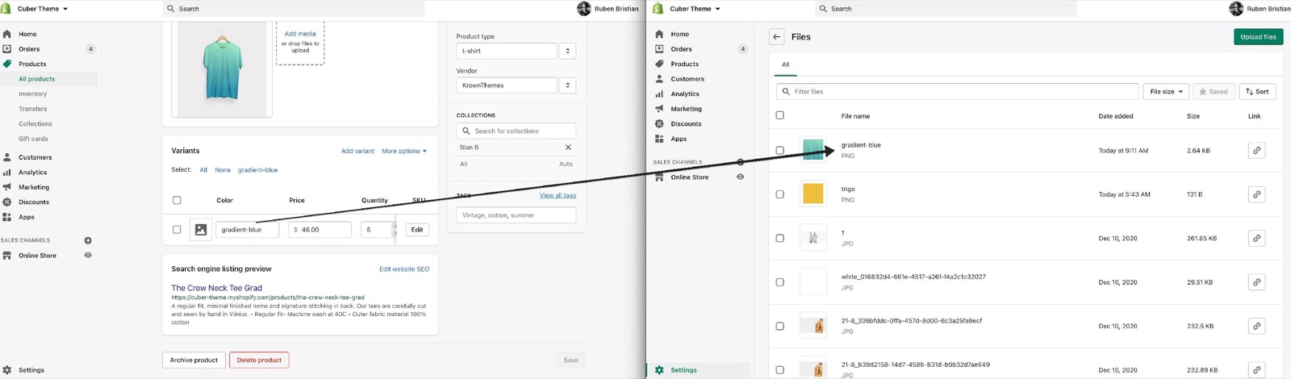Click Delete product button

pyautogui.click(x=259, y=360)
